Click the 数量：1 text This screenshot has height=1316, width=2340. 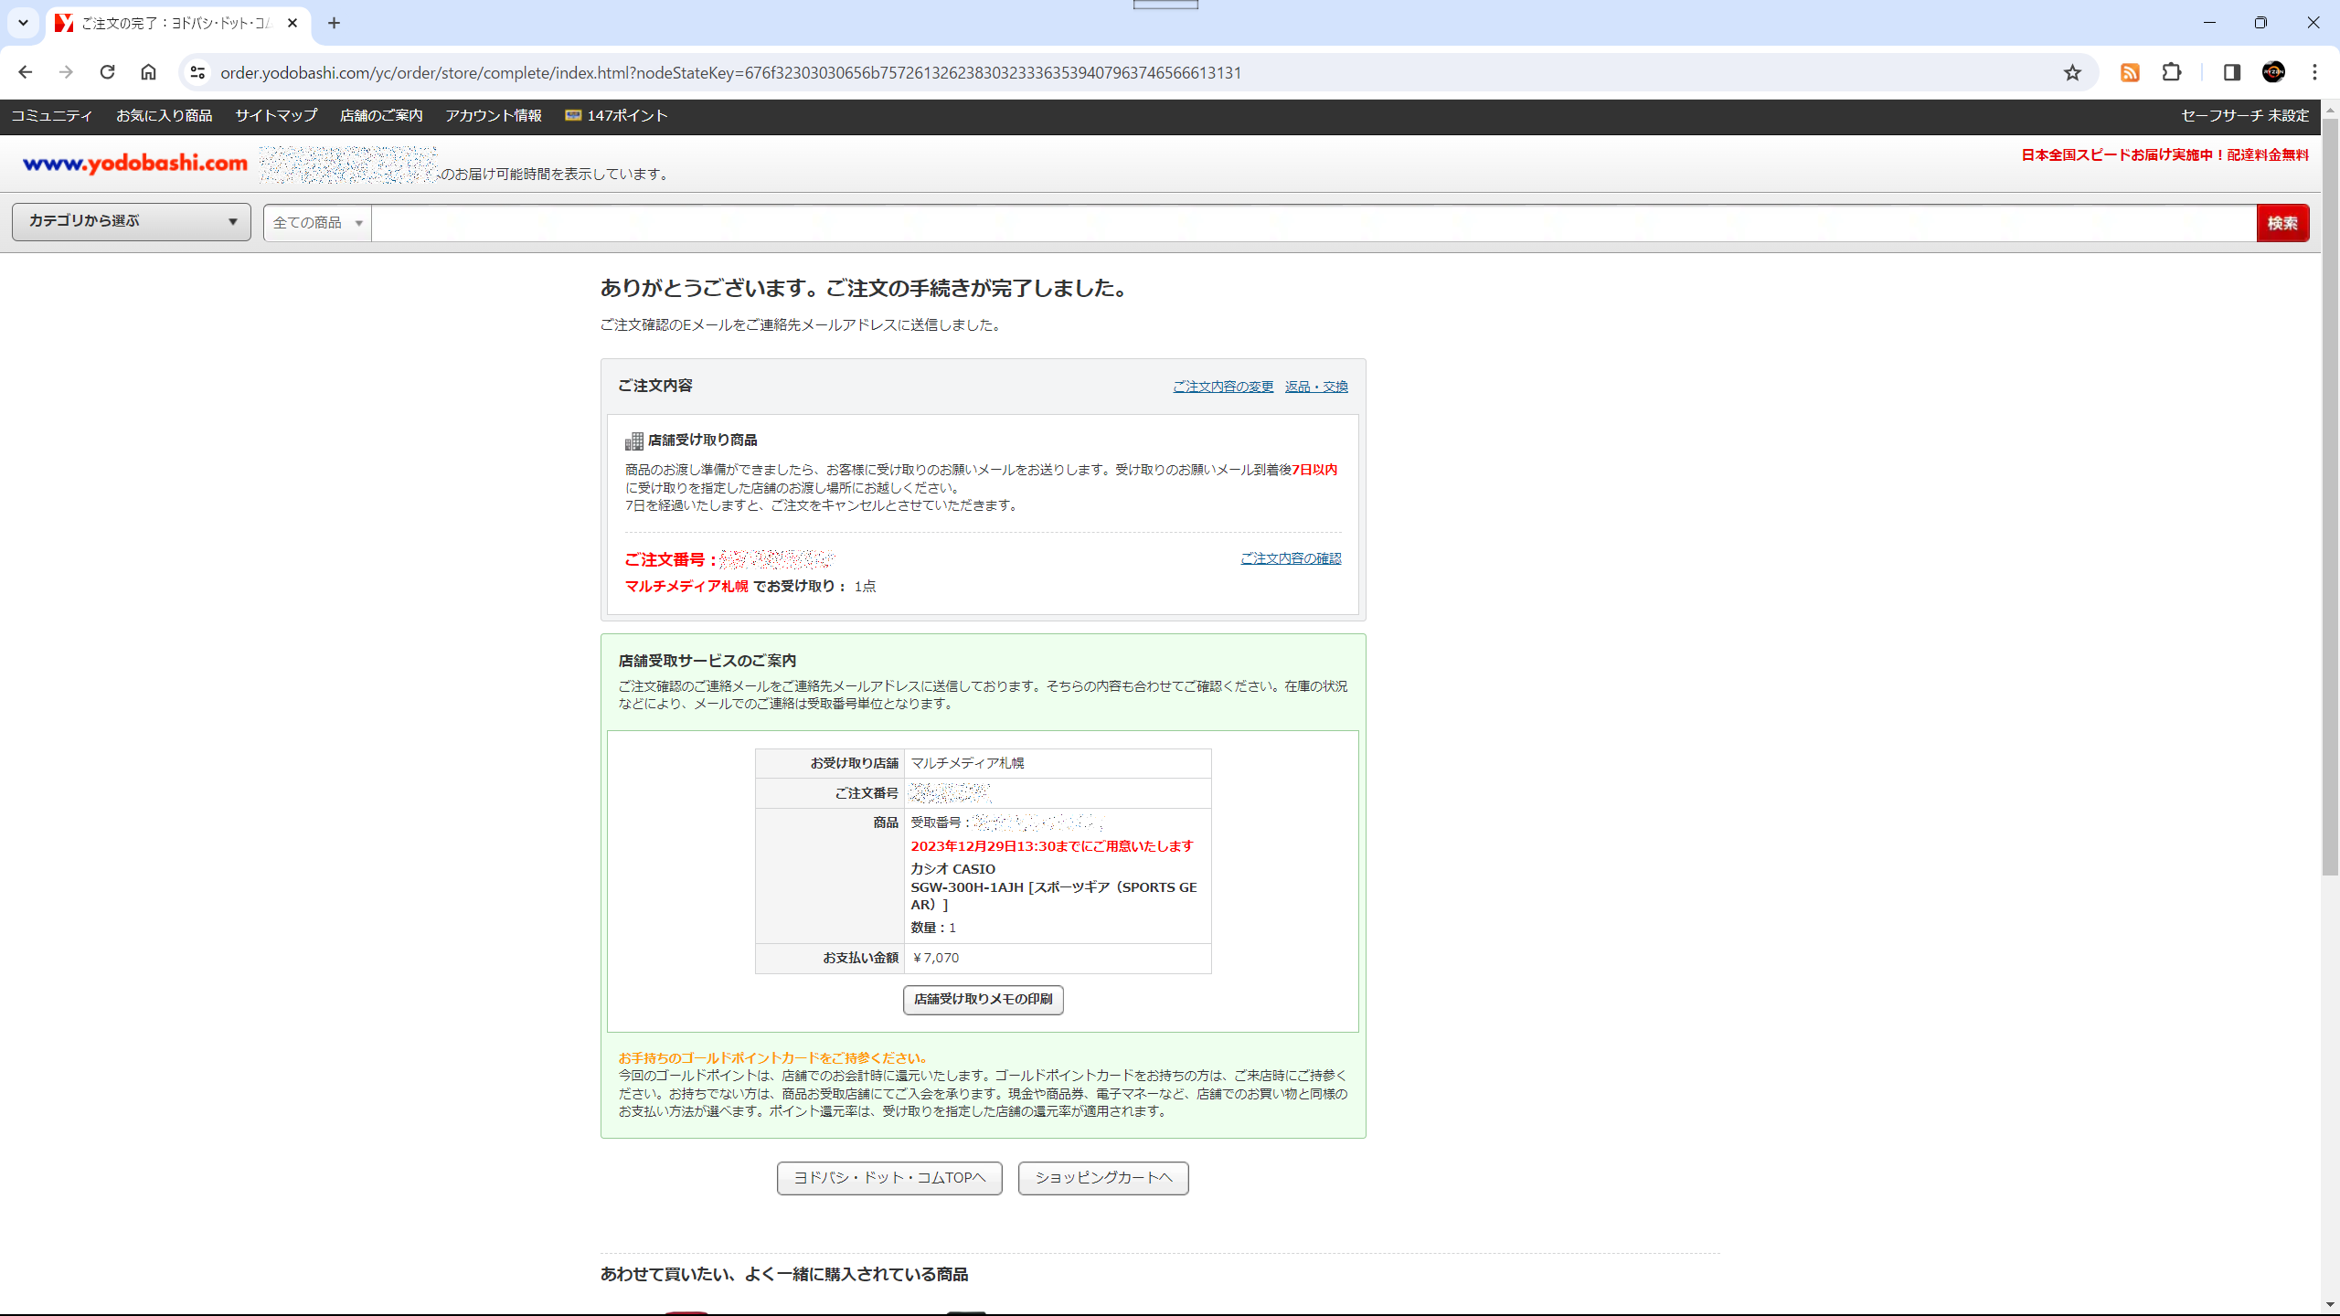point(933,928)
